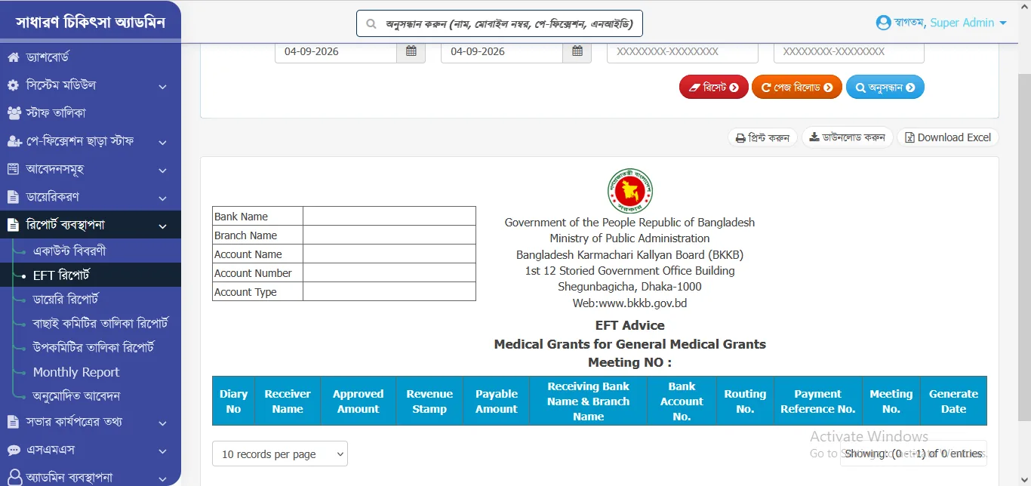Image resolution: width=1031 pixels, height=486 pixels.
Task: Expand the সিস্টেম মডিউল menu chevron
Action: (x=162, y=86)
